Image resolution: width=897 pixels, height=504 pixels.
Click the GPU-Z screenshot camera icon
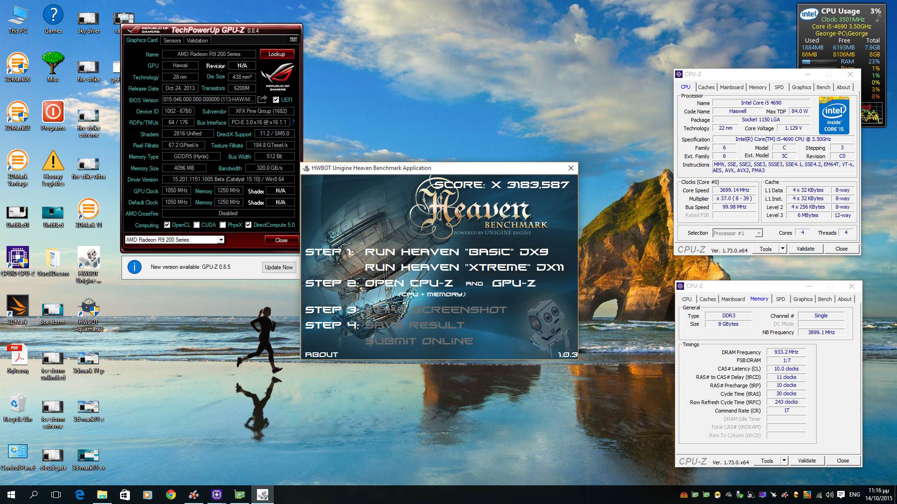point(293,40)
